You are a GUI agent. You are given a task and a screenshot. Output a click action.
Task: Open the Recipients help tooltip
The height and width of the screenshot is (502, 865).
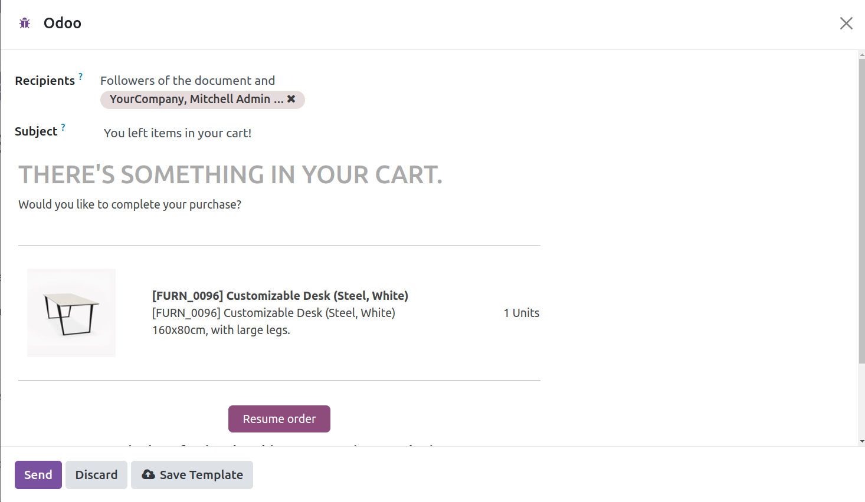pos(81,75)
